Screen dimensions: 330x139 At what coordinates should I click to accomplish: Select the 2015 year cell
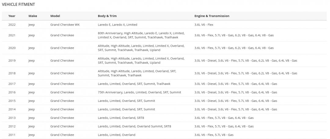pyautogui.click(x=12, y=101)
